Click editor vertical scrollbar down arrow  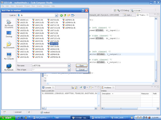pos(156,80)
